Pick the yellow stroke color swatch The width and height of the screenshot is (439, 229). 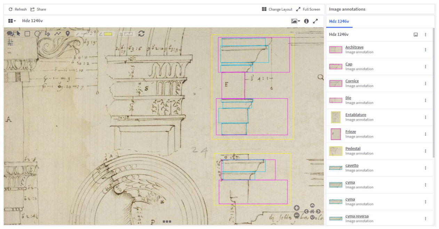point(108,34)
